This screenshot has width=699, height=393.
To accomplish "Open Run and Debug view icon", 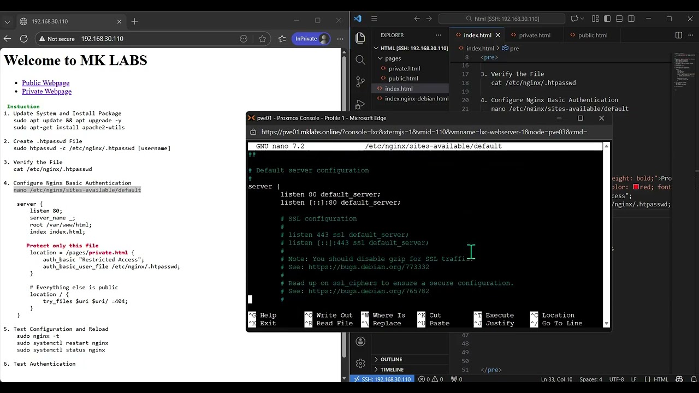I will [x=360, y=104].
